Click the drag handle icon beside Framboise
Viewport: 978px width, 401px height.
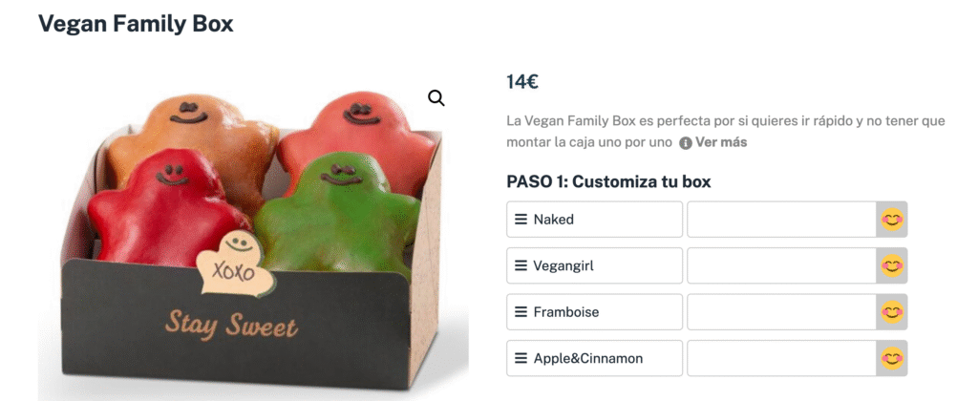pyautogui.click(x=521, y=312)
